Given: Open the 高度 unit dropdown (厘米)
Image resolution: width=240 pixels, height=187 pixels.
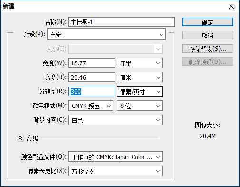Looking at the screenshot, I should click(140, 77).
